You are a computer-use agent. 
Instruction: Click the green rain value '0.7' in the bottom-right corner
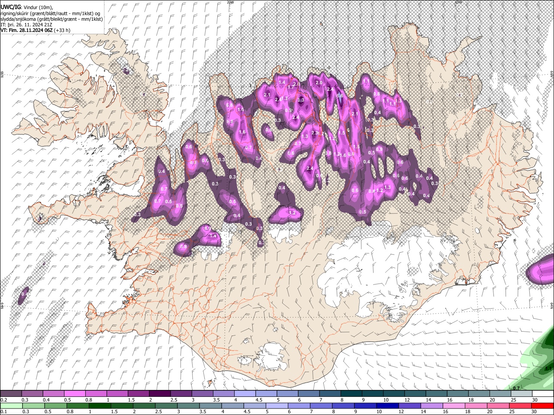point(516,388)
